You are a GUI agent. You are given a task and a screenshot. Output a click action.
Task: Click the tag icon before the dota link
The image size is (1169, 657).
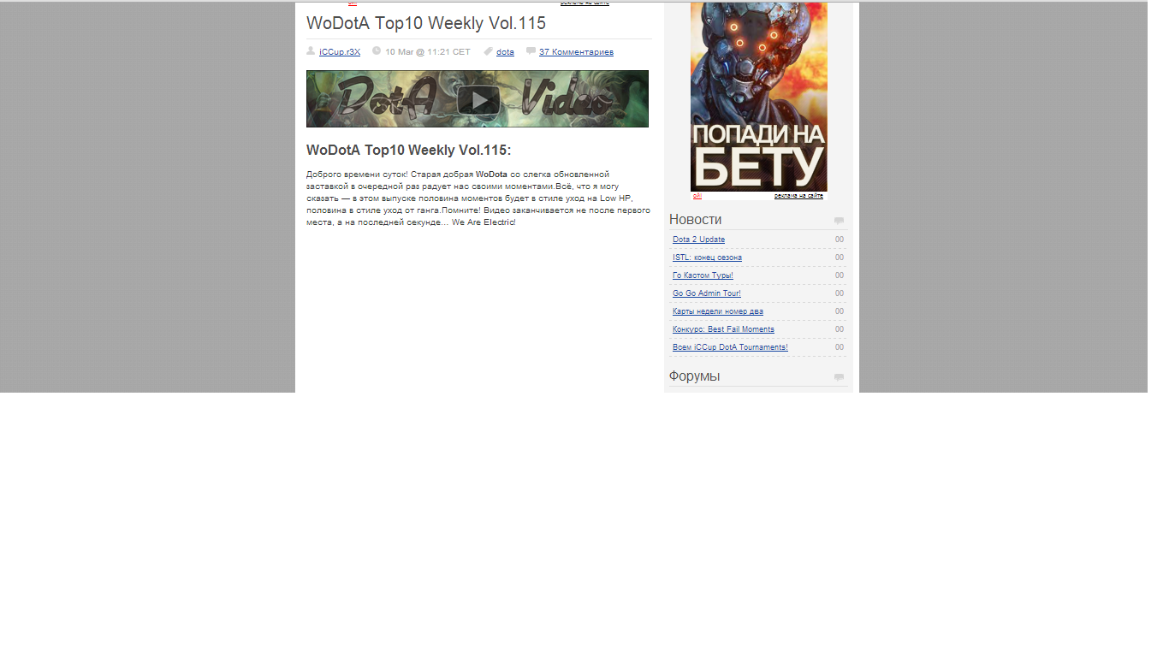tap(488, 51)
